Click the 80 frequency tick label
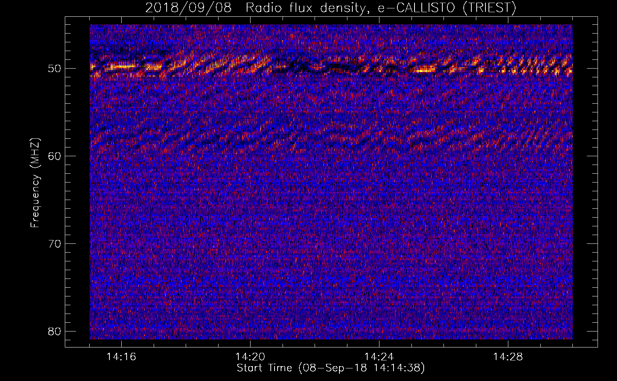617x381 pixels. 55,331
